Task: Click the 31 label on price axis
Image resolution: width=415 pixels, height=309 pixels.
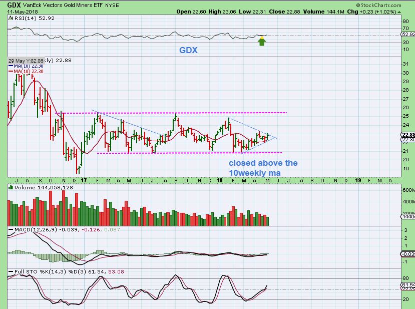Action: [x=405, y=64]
